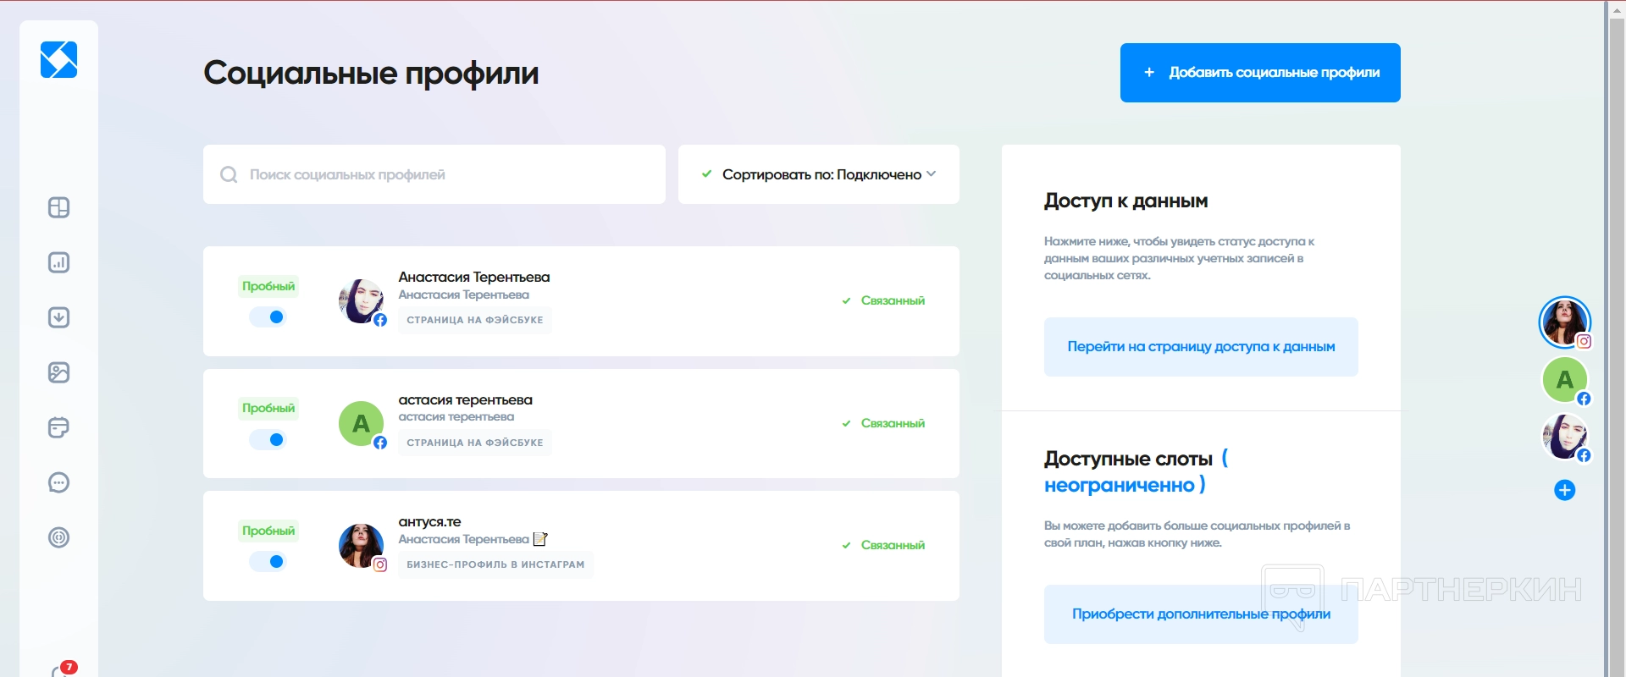1626x677 pixels.
Task: Click 'СТРАНИЦА НА ФЭЙСБУКЕ' tag under Анастасия Терентьева
Action: pos(475,320)
